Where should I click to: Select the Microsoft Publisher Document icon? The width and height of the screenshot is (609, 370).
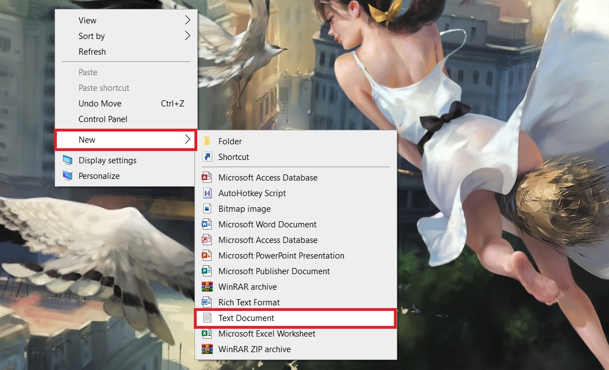coord(207,271)
